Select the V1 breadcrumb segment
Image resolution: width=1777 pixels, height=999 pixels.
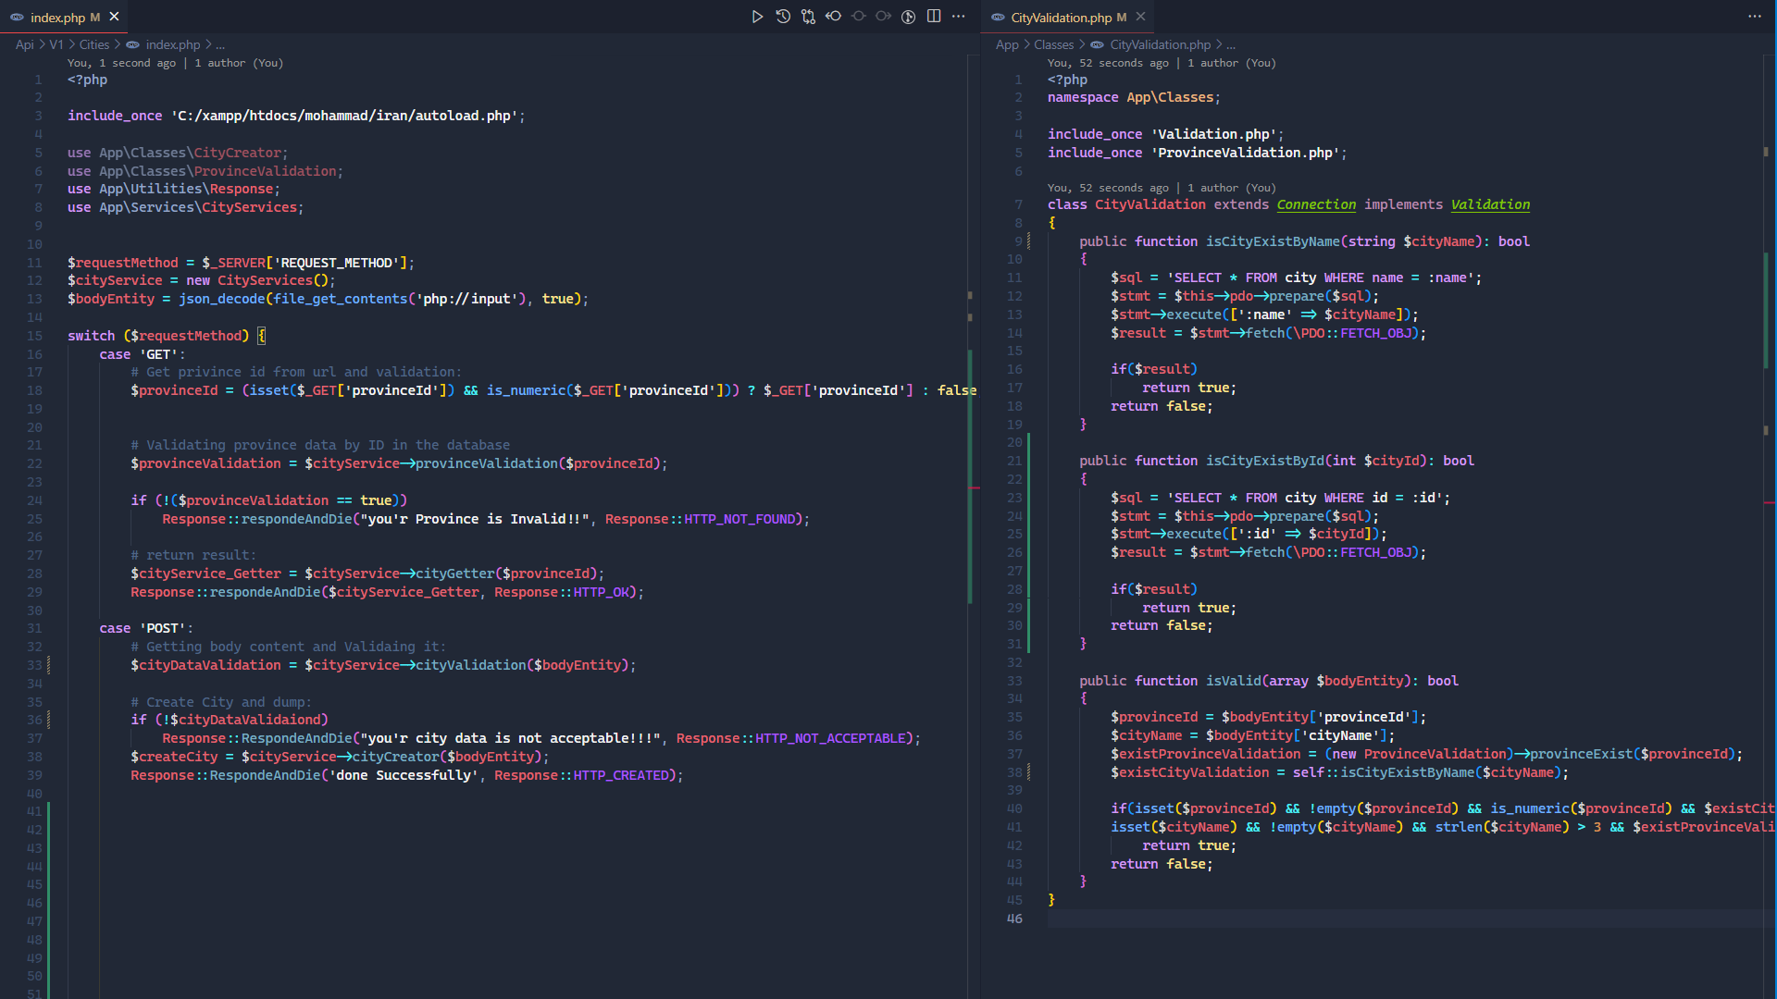tap(56, 44)
